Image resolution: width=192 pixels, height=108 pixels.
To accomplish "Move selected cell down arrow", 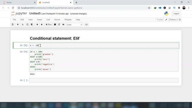I will tap(42, 25).
